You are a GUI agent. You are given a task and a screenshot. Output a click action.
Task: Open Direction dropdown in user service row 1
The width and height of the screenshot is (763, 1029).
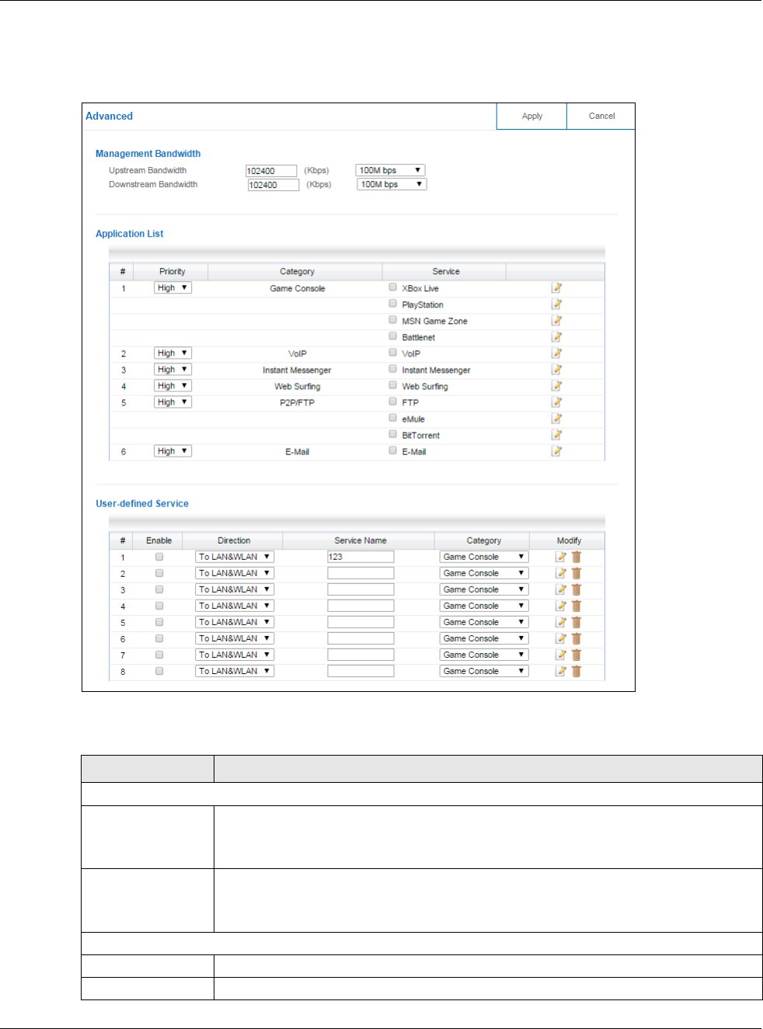[235, 557]
